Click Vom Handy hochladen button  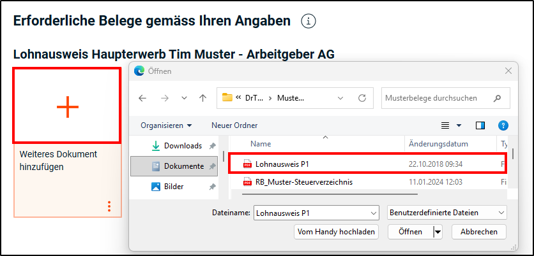337,232
